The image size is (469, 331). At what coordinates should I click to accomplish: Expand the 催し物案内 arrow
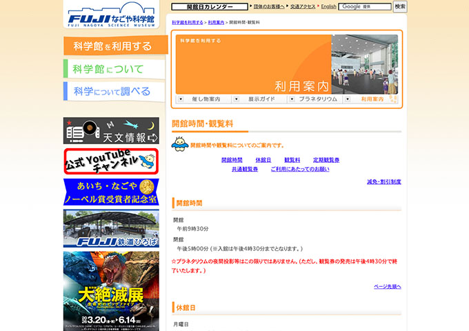tap(180, 99)
